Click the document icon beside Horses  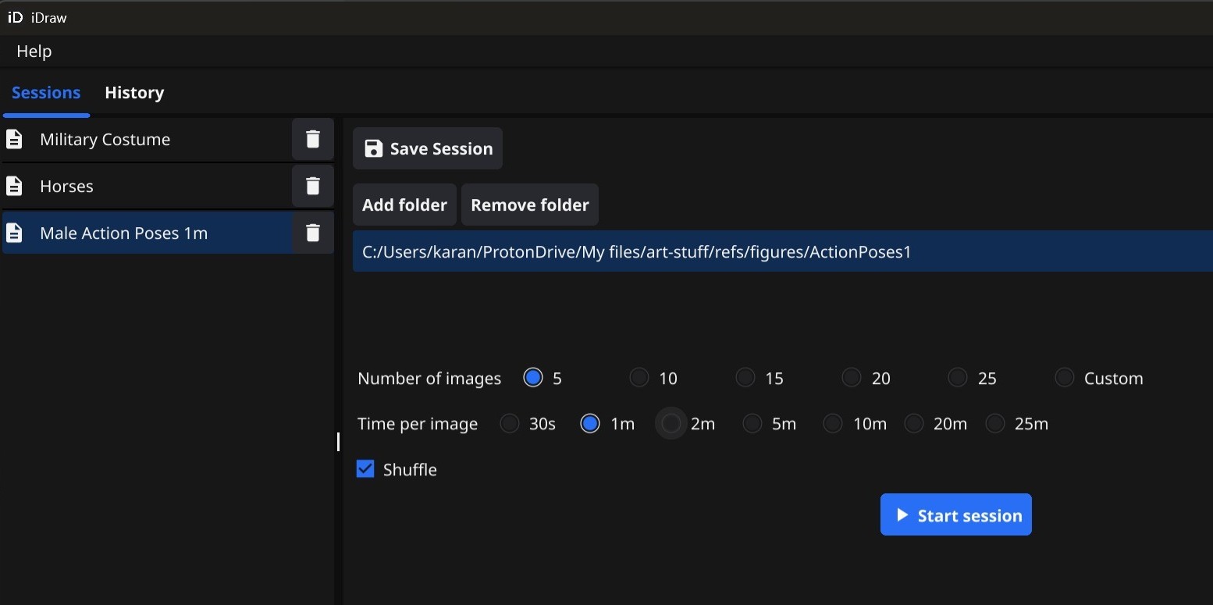(15, 186)
